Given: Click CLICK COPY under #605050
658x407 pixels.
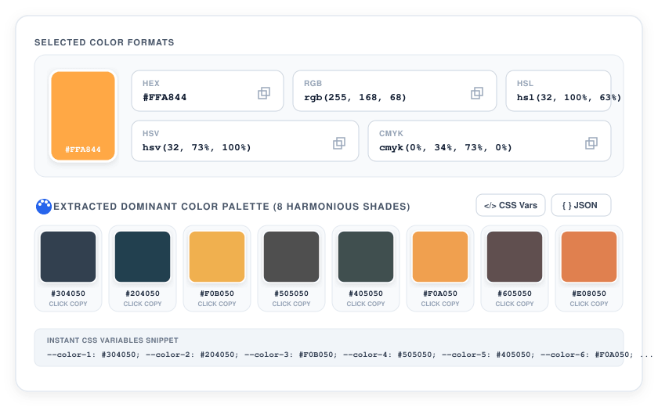Looking at the screenshot, I should pos(515,304).
